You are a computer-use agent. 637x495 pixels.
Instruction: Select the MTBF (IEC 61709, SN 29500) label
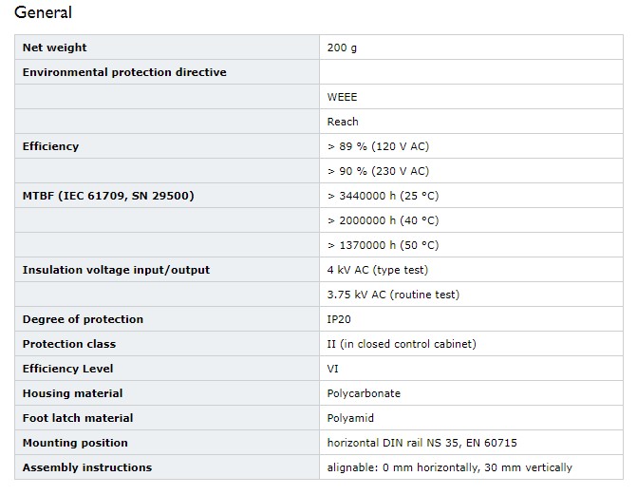pyautogui.click(x=108, y=196)
